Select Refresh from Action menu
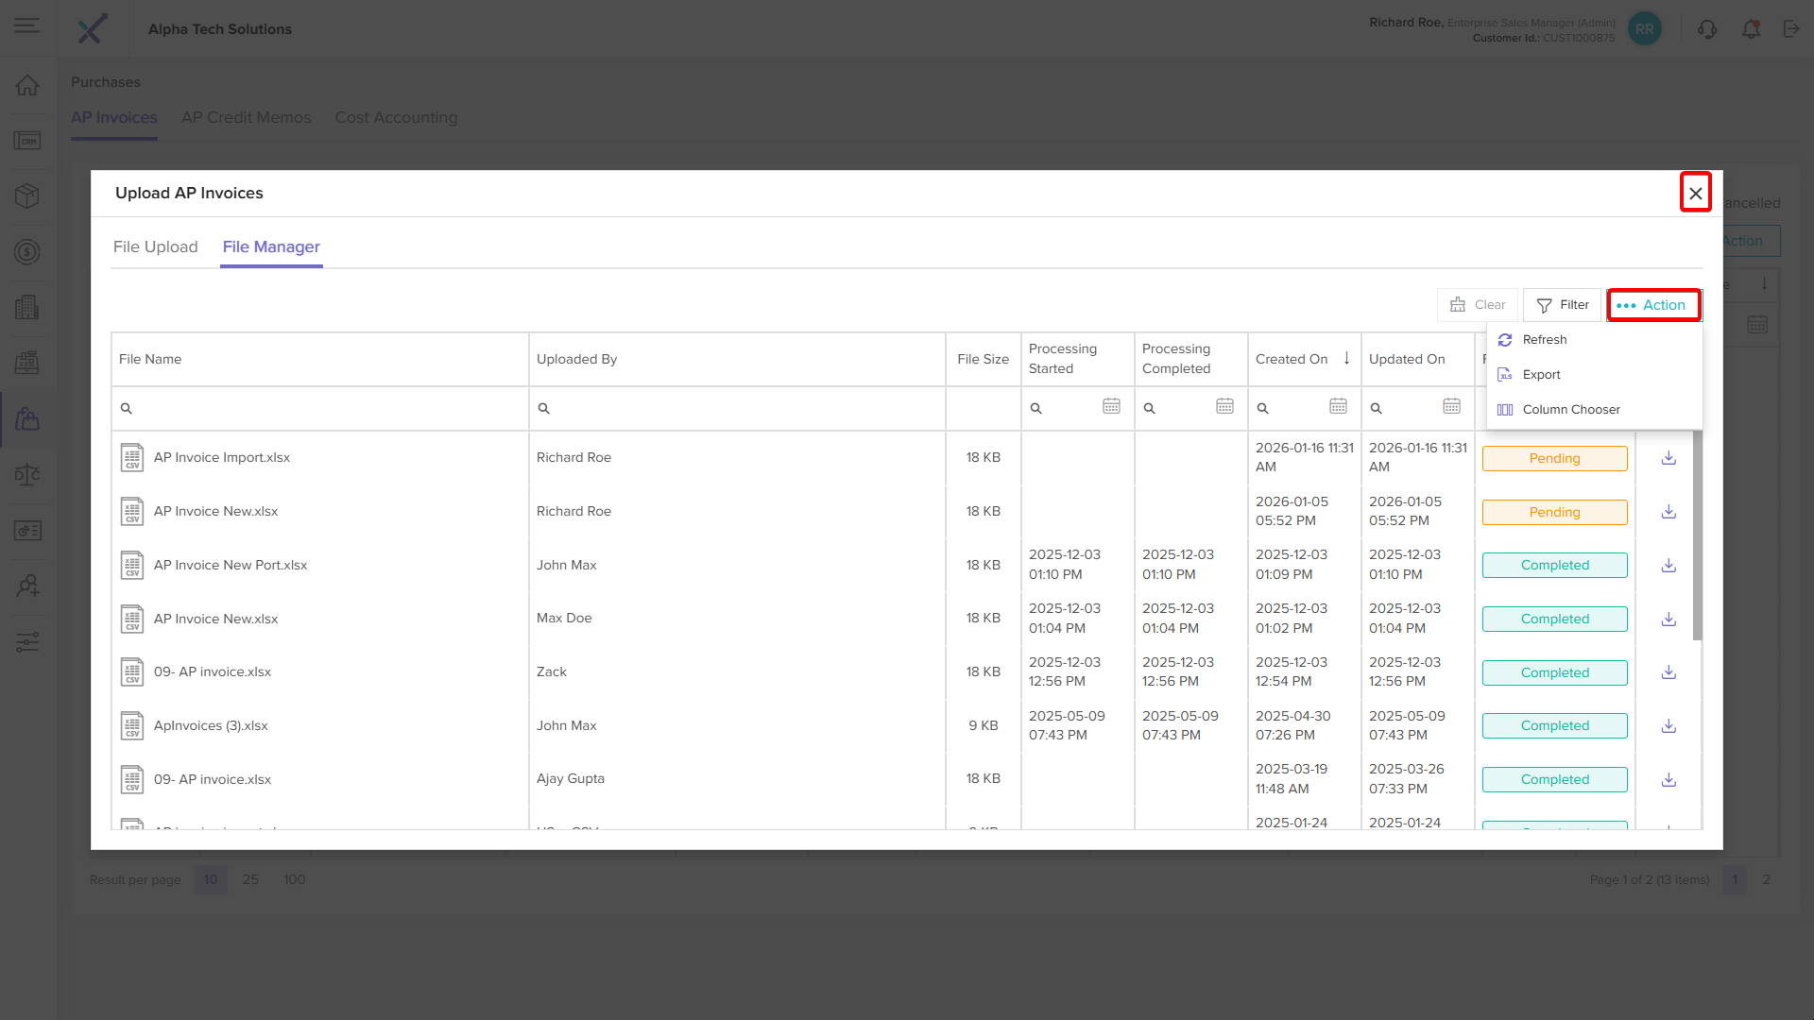This screenshot has height=1020, width=1814. [1544, 340]
